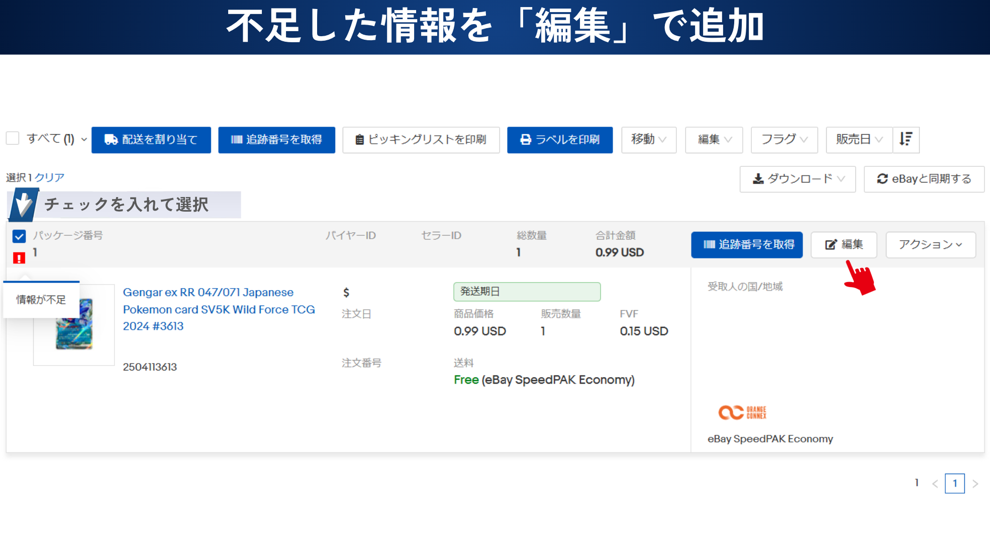Image resolution: width=990 pixels, height=553 pixels.
Task: Toggle the すべて select-all checkbox
Action: pos(13,138)
